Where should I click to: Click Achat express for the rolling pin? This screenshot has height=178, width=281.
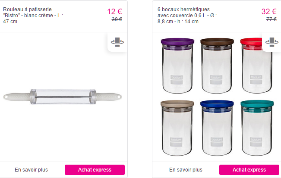95,170
